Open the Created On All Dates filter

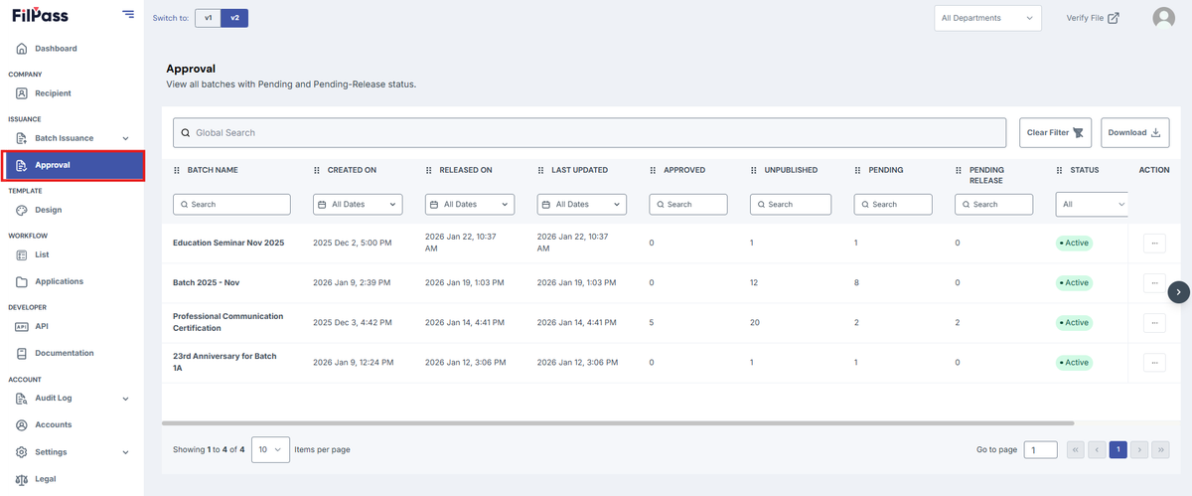tap(358, 204)
